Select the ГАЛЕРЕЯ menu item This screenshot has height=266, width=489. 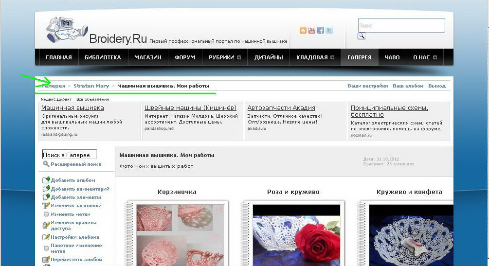359,57
